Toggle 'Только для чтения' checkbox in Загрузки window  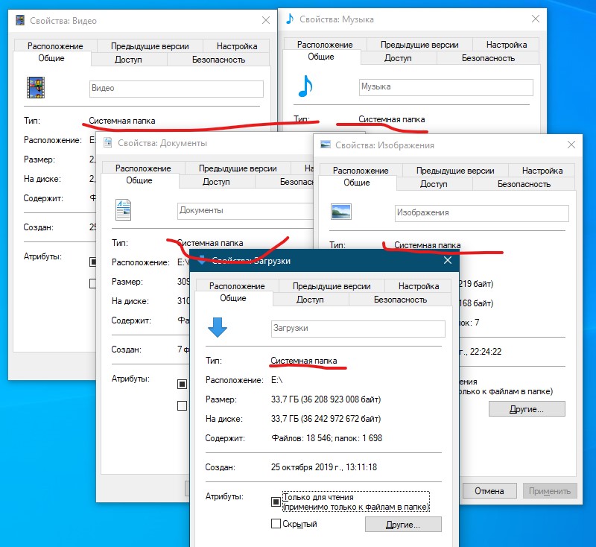276,502
